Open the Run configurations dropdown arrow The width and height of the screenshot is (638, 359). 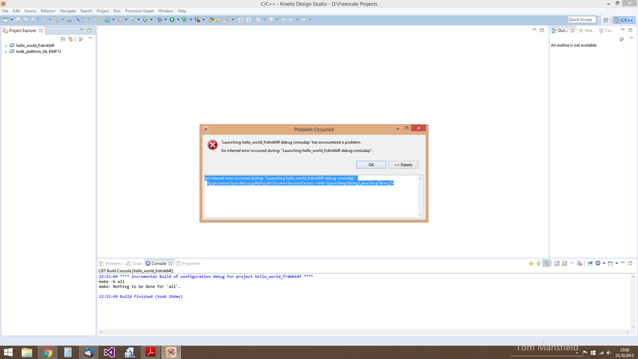[x=178, y=20]
